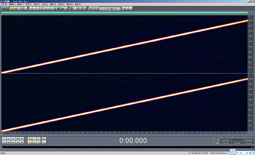Click the large 0:00.000 time display
This screenshot has height=155, width=255.
[x=133, y=141]
